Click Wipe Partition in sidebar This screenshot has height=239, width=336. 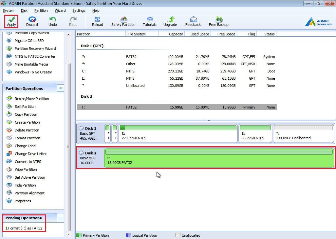tap(26, 169)
